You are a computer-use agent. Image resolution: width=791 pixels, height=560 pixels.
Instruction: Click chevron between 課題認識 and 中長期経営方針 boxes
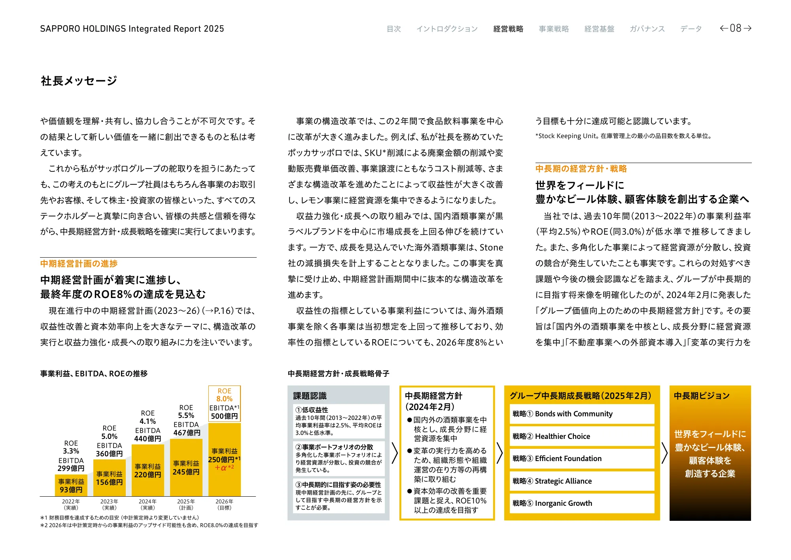click(395, 453)
